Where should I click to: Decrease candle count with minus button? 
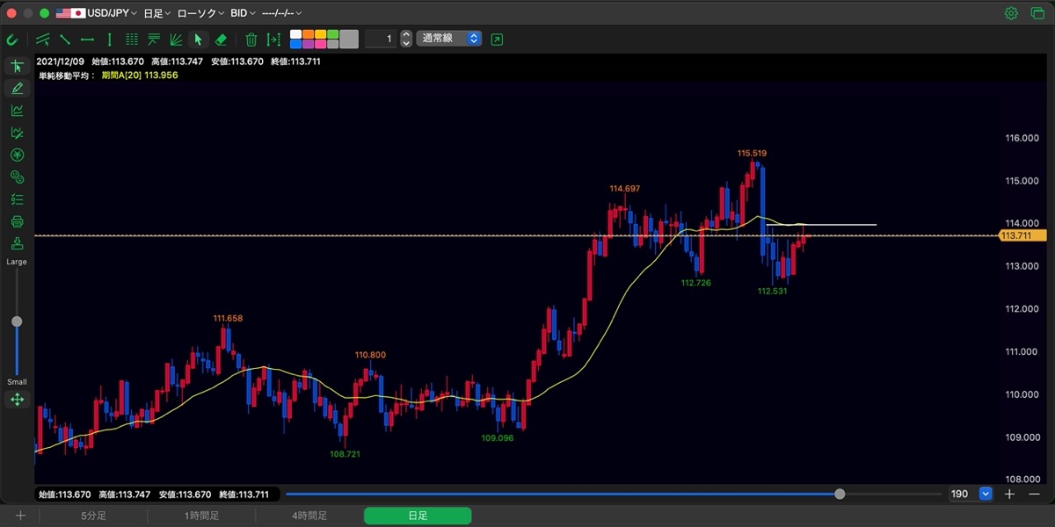pos(1033,494)
